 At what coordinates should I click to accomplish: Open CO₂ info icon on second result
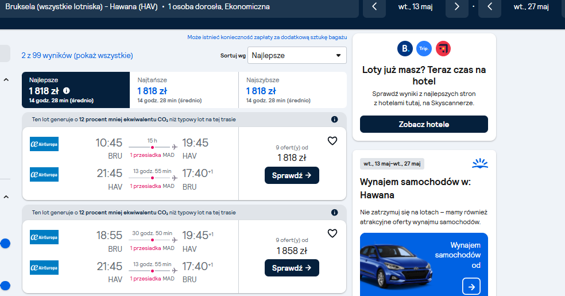click(x=334, y=212)
